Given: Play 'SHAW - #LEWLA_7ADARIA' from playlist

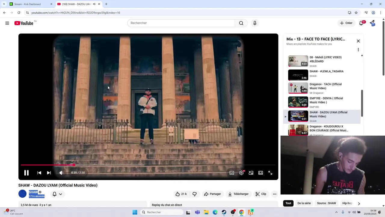Looking at the screenshot, I should [x=322, y=75].
